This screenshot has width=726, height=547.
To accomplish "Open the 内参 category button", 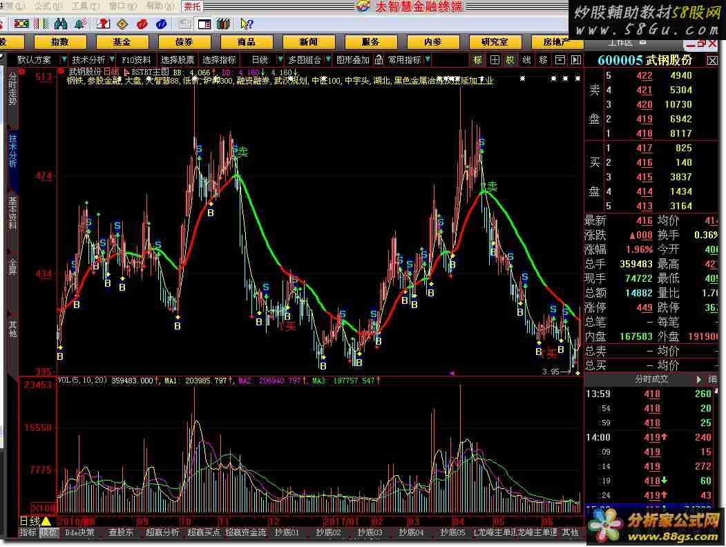I will pos(432,42).
